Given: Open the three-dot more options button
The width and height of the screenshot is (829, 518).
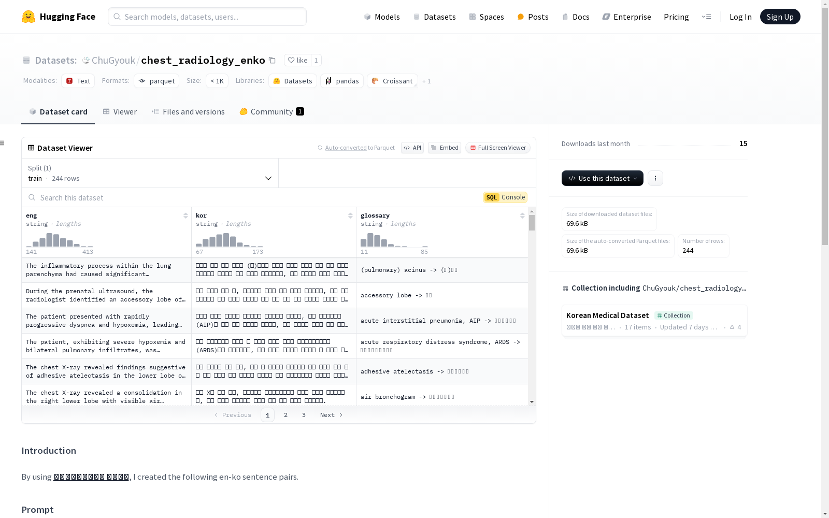Looking at the screenshot, I should [x=655, y=178].
